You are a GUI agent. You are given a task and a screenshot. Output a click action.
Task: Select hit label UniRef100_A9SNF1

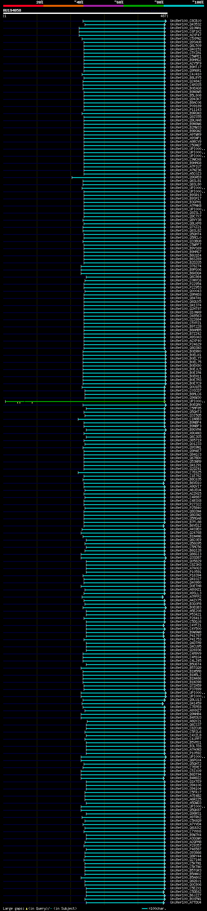click(185, 138)
